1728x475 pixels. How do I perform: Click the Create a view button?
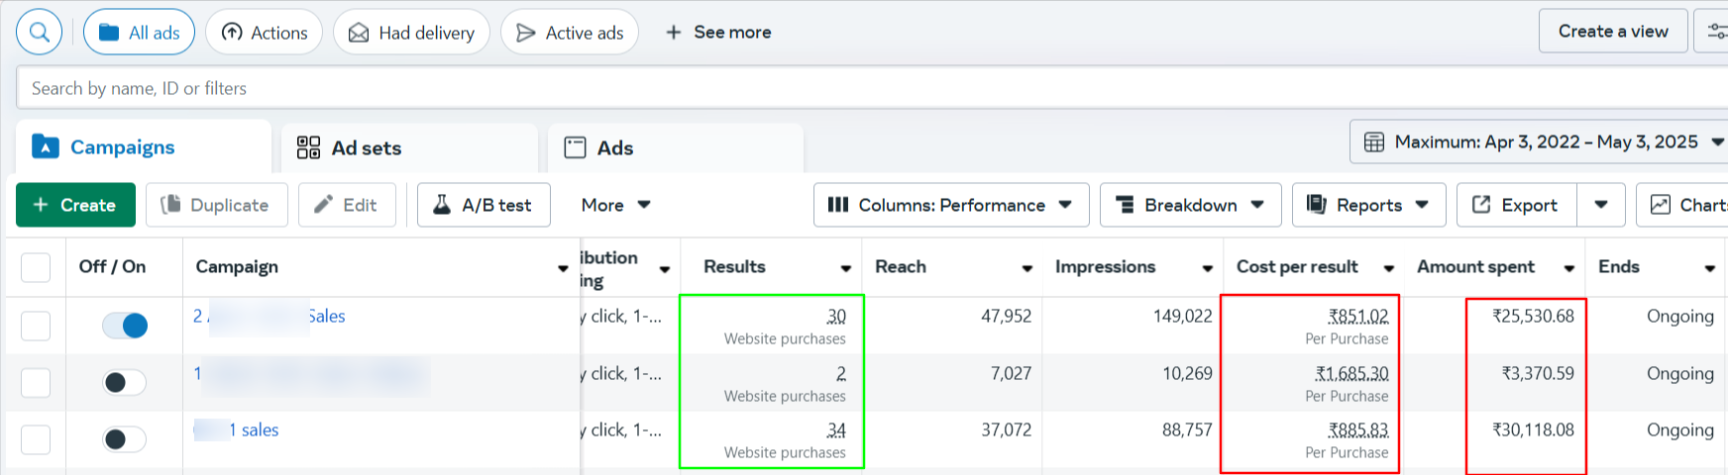click(x=1612, y=32)
